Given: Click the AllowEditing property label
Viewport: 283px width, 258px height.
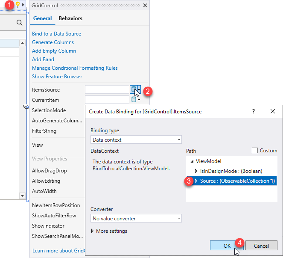Looking at the screenshot, I should pyautogui.click(x=46, y=181).
